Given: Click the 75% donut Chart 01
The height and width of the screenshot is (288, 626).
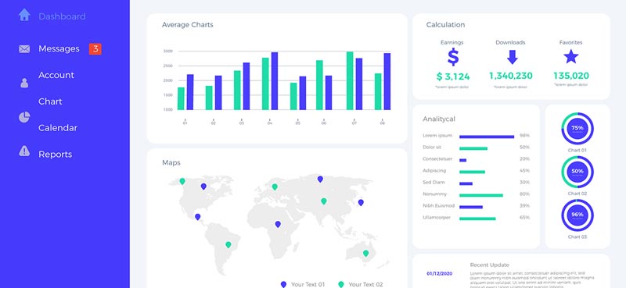Looking at the screenshot, I should pos(577,128).
